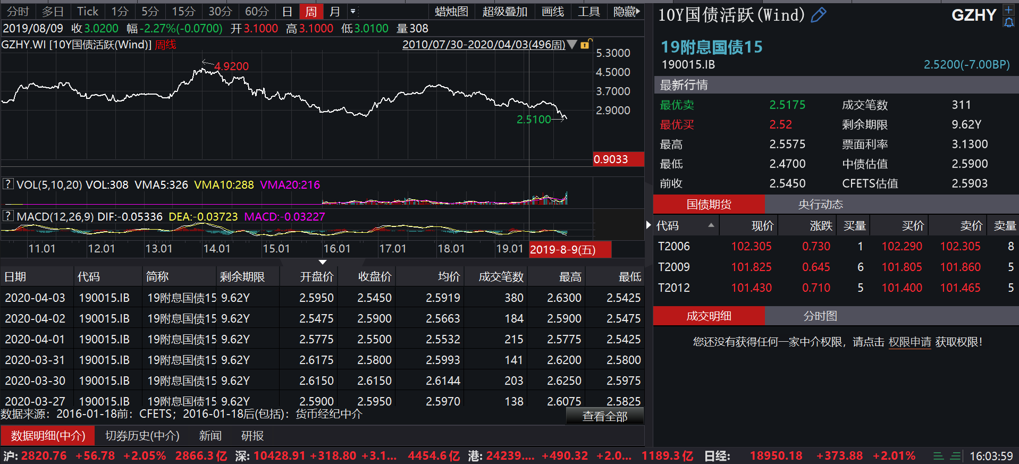This screenshot has height=464, width=1019.
Task: Click the date range link 2010/07/30-2020/04/03
Action: pos(483,44)
